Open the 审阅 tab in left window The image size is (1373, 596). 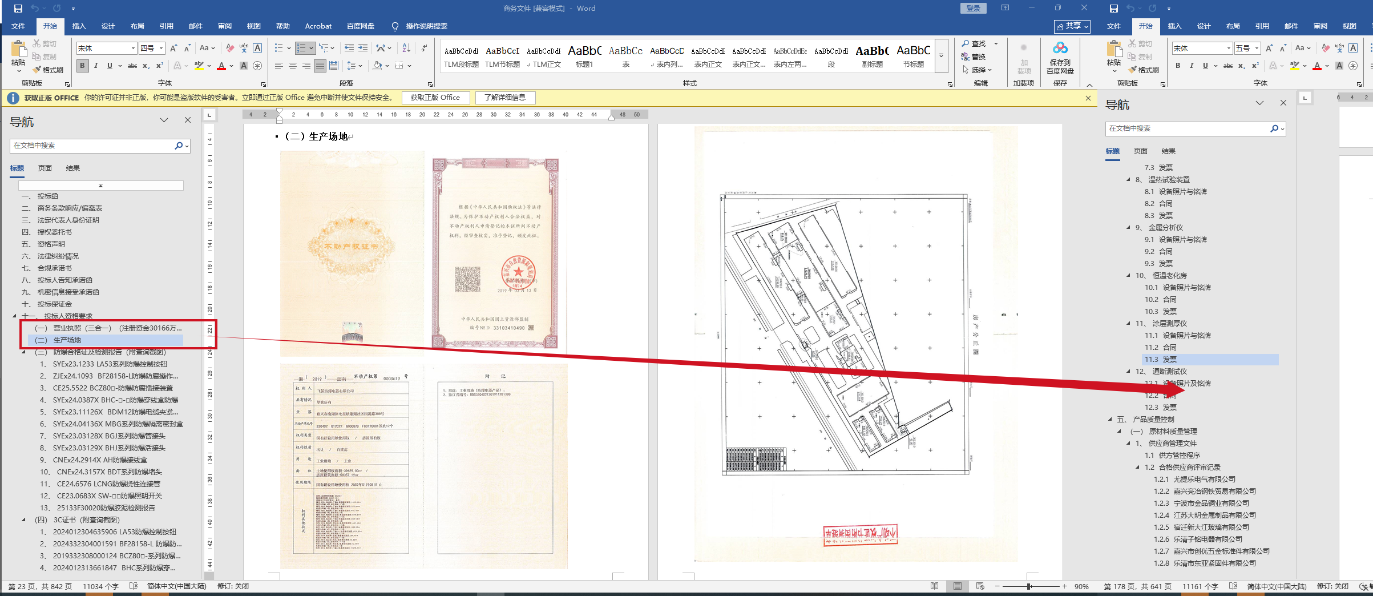pyautogui.click(x=225, y=26)
